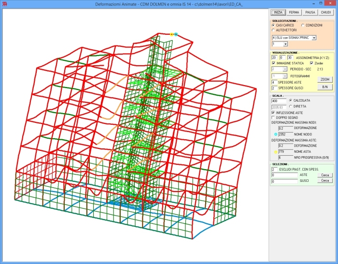Image resolution: width=338 pixels, height=264 pixels.
Task: Click the cyan max node marker in the panel
Action: click(x=275, y=134)
